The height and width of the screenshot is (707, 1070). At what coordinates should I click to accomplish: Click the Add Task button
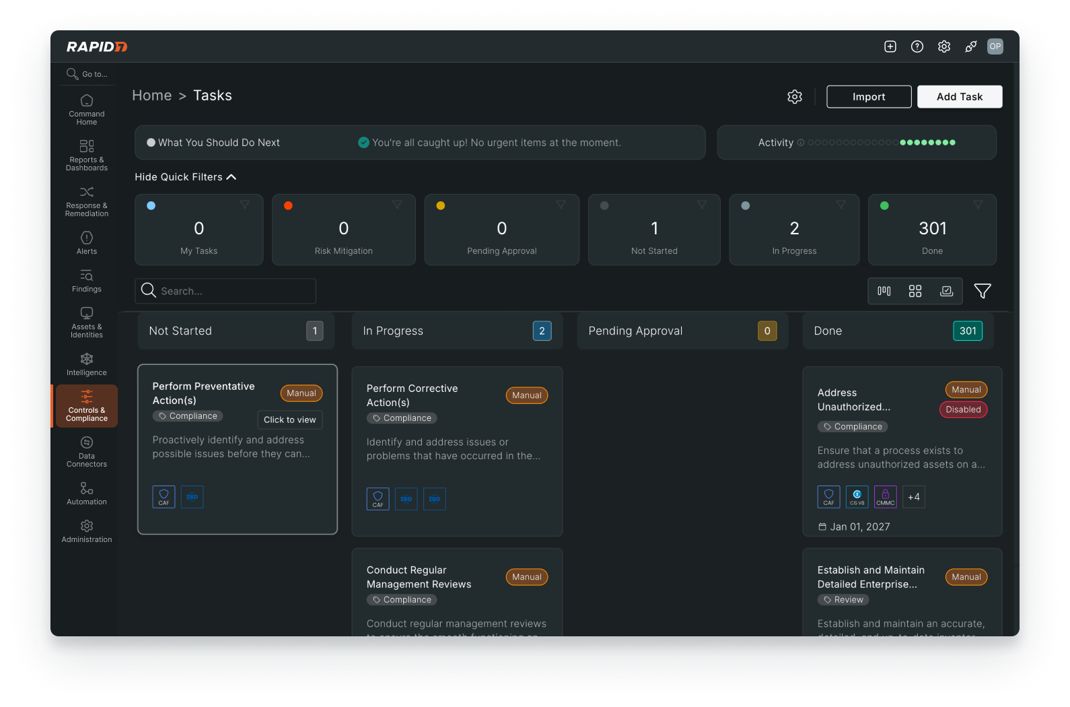(960, 97)
